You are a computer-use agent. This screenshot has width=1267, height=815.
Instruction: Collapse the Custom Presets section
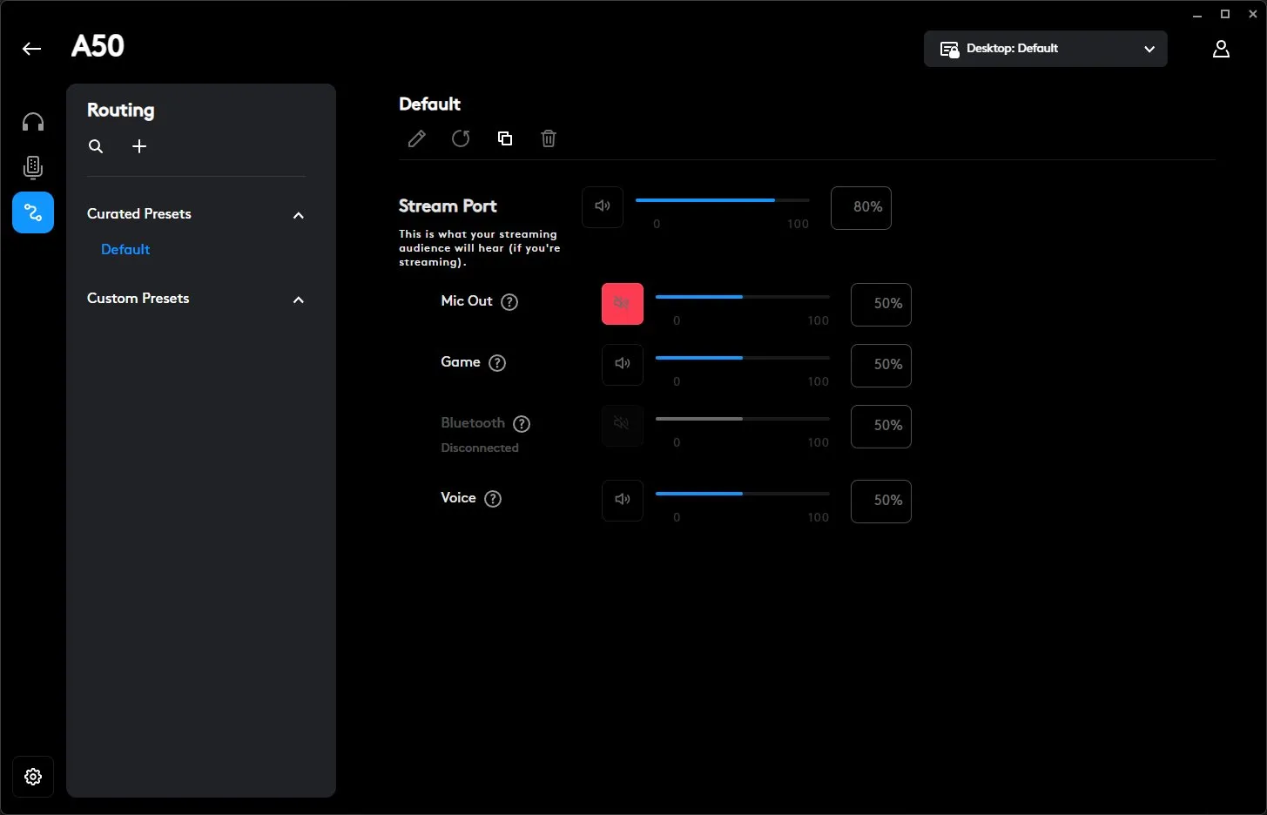pyautogui.click(x=299, y=300)
